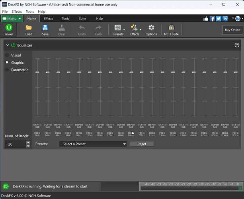Switch to the Tools ribbon tab
This screenshot has height=199, width=244.
click(65, 19)
